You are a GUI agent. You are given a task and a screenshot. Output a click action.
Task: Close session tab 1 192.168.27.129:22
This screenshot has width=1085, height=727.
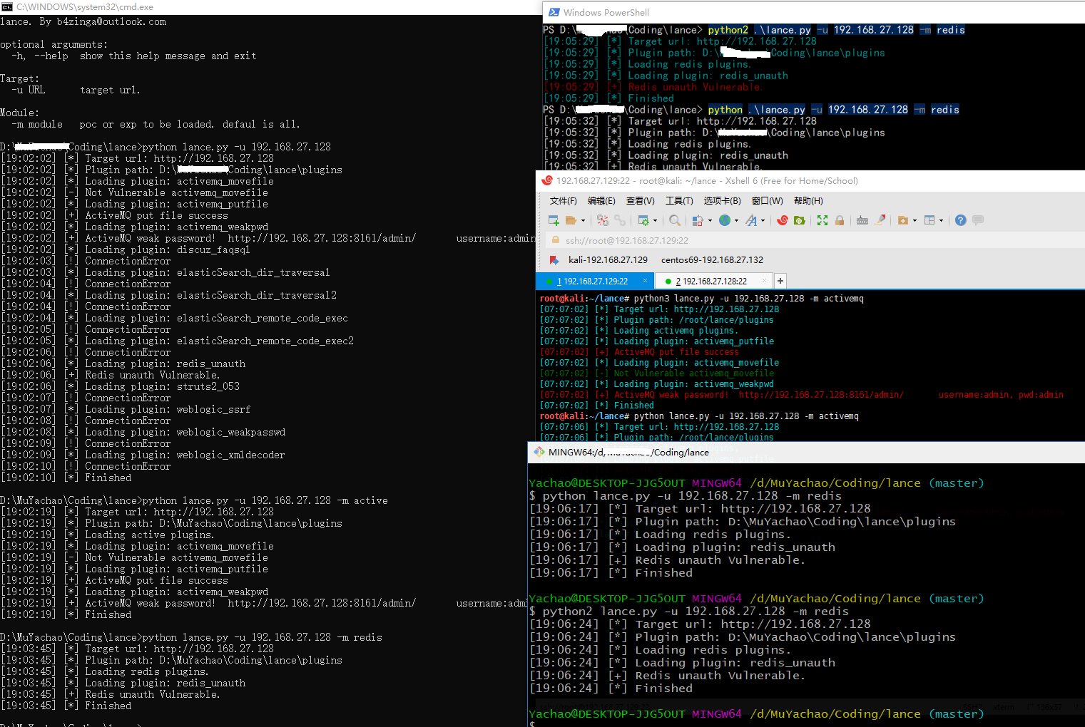click(645, 281)
